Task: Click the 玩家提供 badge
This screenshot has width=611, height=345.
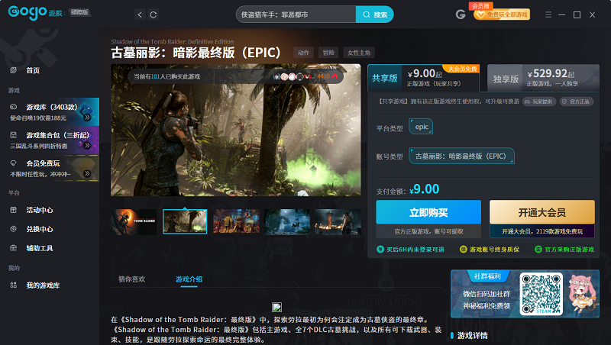Action: pos(539,102)
